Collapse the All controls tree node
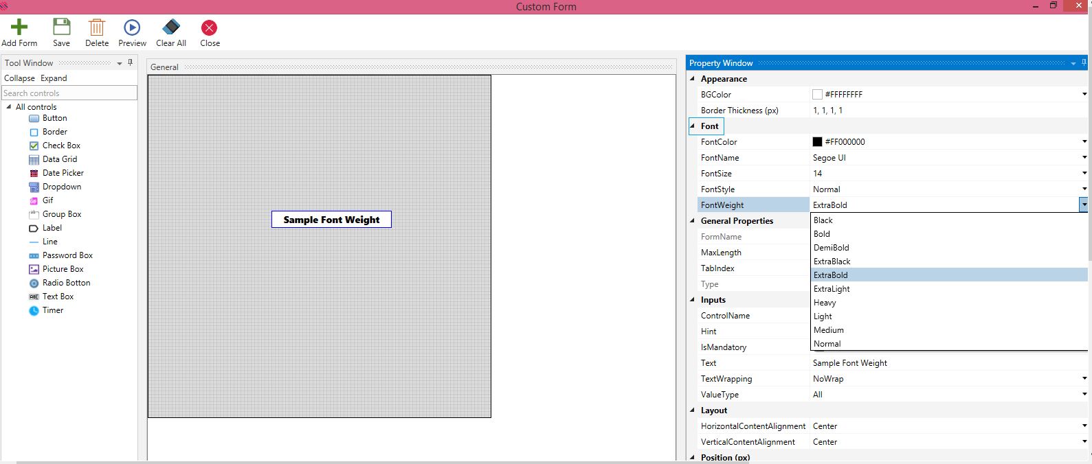 tap(9, 107)
